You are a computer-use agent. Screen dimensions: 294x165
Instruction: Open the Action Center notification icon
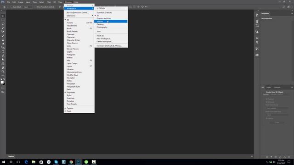coord(289,162)
